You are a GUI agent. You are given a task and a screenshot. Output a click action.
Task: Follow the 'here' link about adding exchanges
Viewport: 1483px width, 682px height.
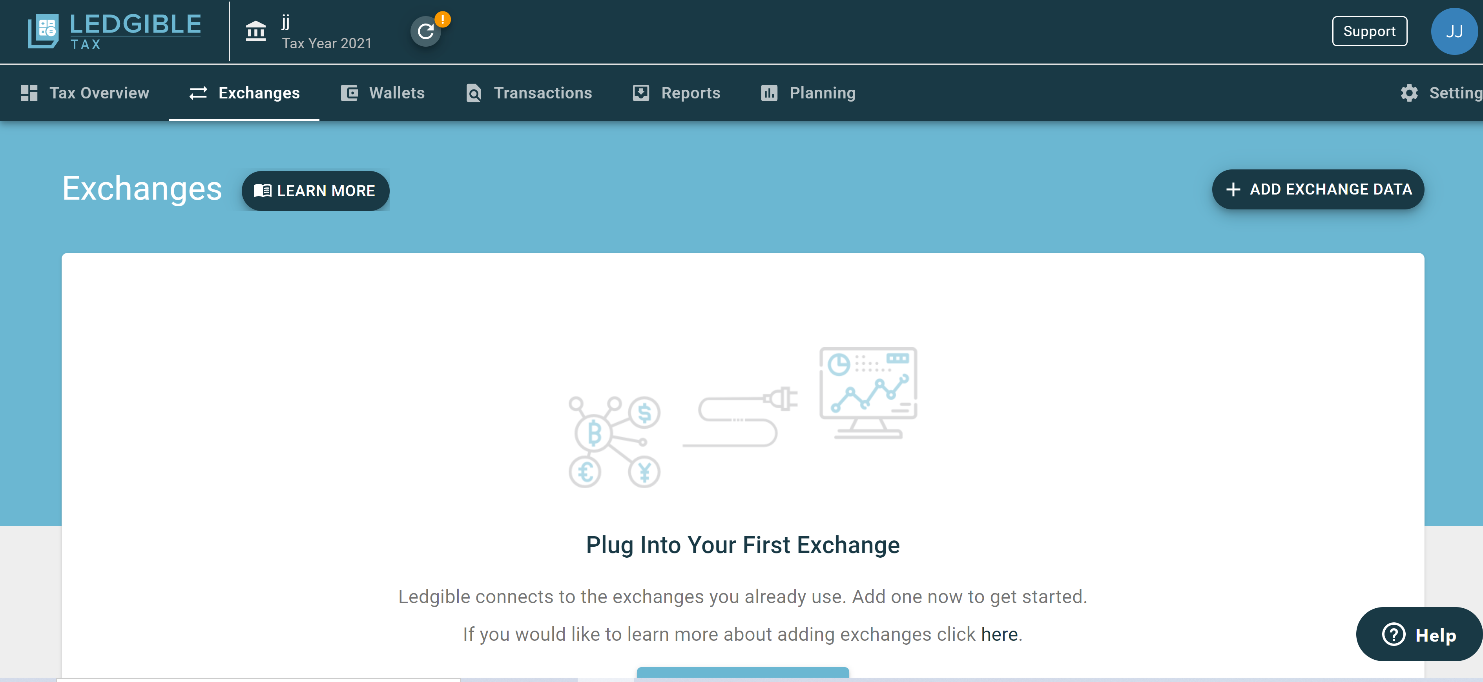(x=1000, y=634)
